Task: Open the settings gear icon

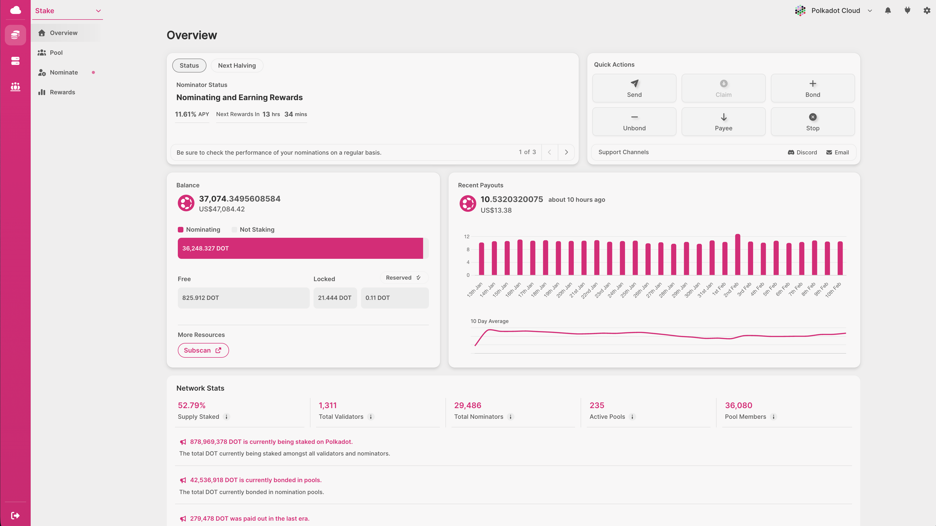Action: click(x=927, y=11)
